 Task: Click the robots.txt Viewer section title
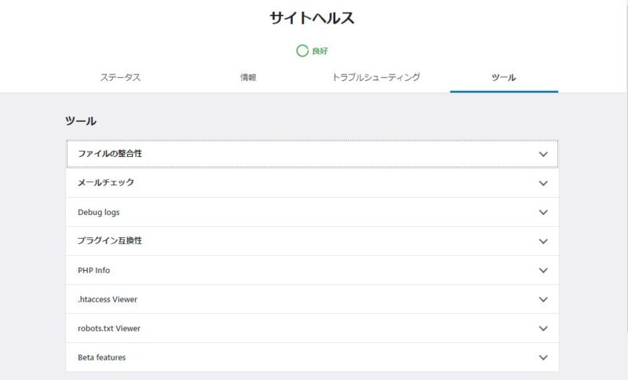pos(109,328)
